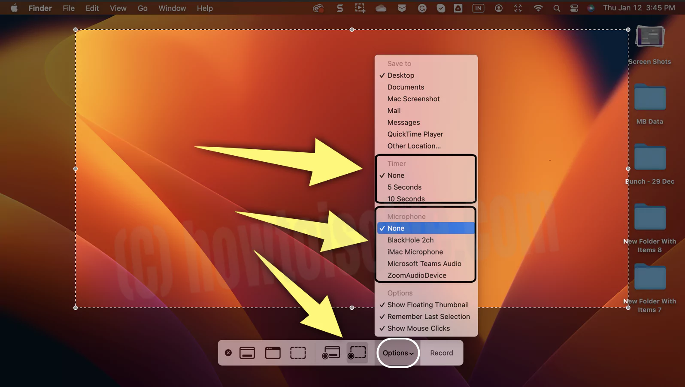This screenshot has height=387, width=685.
Task: Select the Screen Shots desktop item
Action: [650, 45]
